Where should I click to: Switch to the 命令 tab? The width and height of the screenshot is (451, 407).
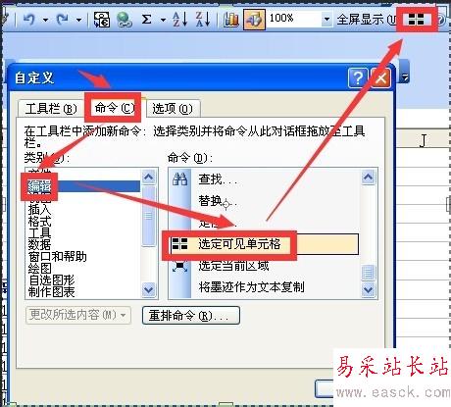click(114, 107)
